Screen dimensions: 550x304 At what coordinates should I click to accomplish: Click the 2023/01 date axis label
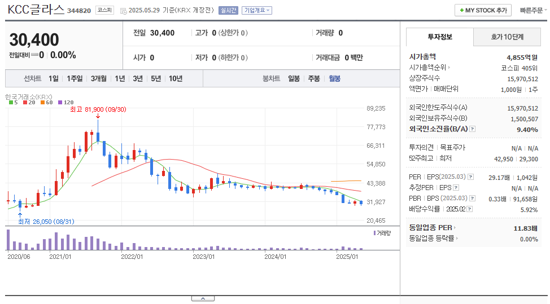(x=203, y=257)
